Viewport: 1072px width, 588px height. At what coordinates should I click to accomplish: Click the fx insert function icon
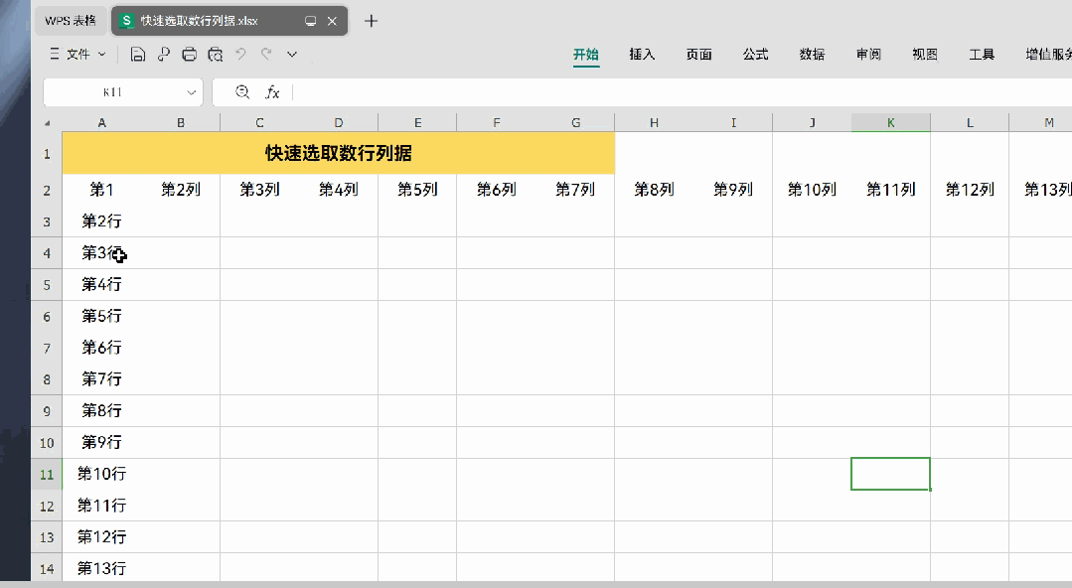pyautogui.click(x=272, y=92)
